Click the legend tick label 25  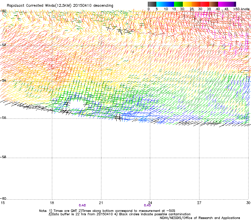pyautogui.click(x=192, y=9)
